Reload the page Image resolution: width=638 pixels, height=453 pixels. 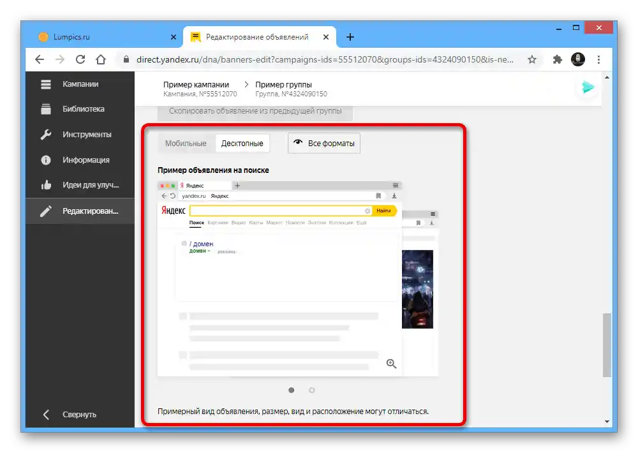80,59
